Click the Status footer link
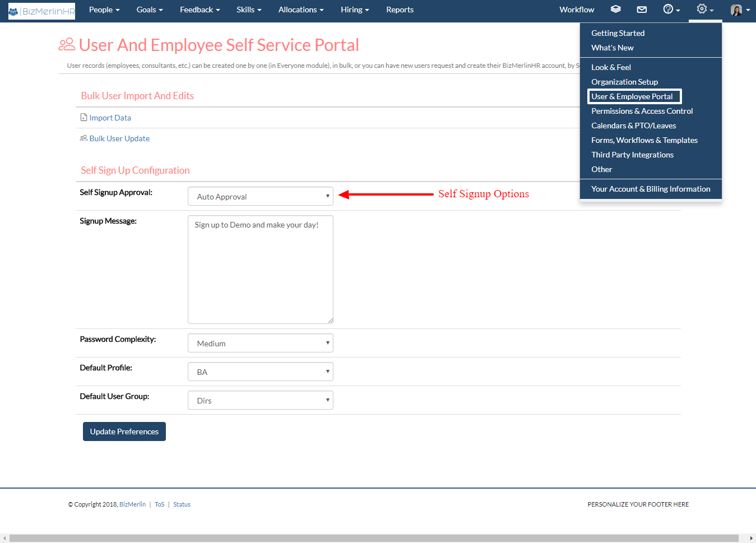Viewport: 756px width, 543px height. point(182,504)
